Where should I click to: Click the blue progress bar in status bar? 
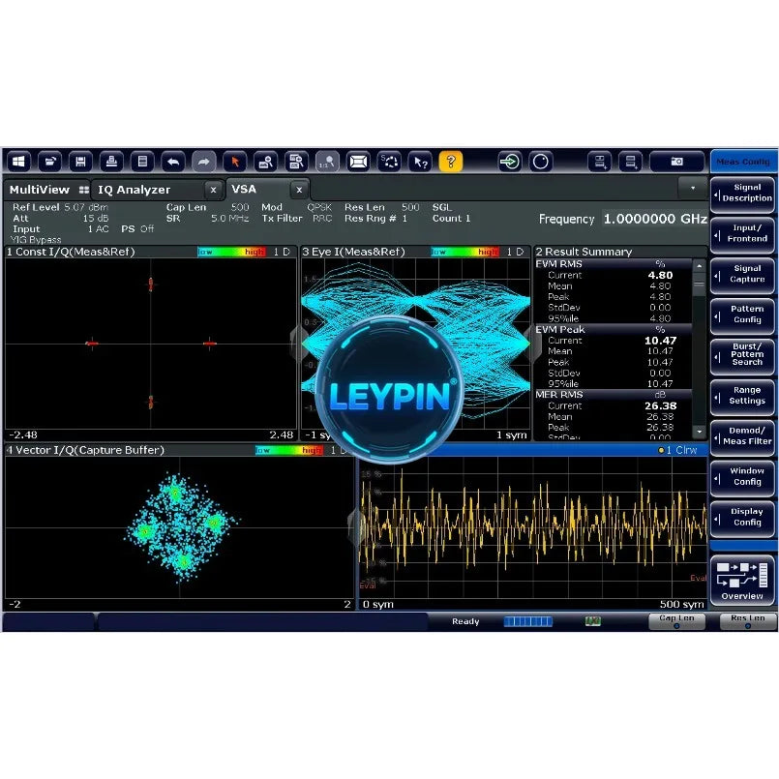(x=527, y=621)
